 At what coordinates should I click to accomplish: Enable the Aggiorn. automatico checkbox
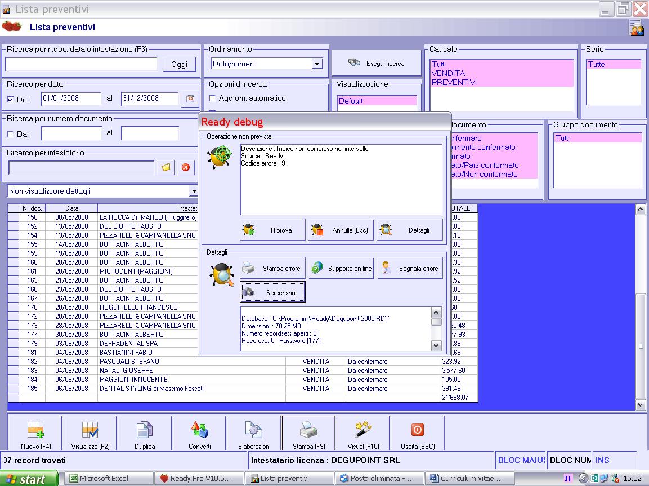click(x=213, y=99)
